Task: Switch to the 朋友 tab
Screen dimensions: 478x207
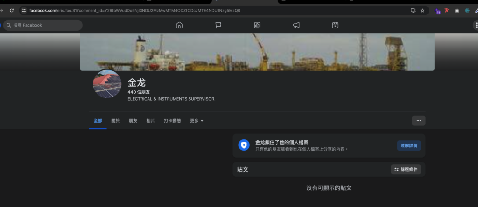Action: point(133,121)
